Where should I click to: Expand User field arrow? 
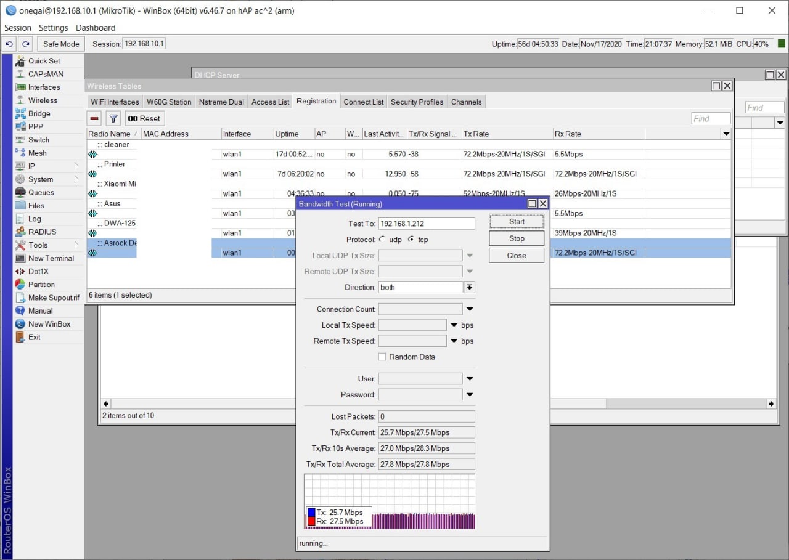click(x=470, y=379)
